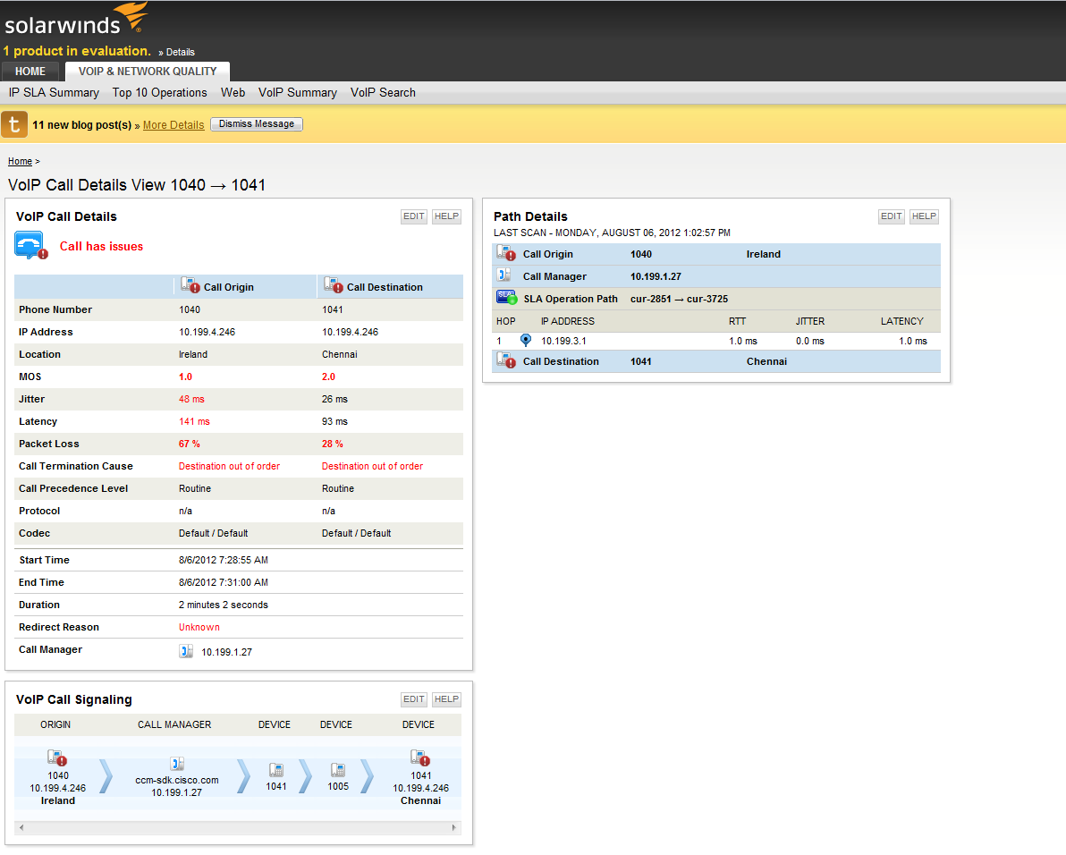Click the device 1005 phone icon

337,770
